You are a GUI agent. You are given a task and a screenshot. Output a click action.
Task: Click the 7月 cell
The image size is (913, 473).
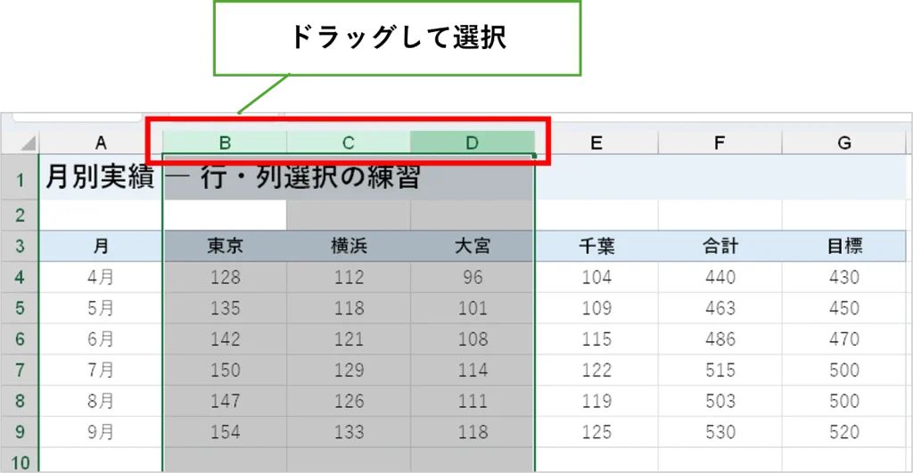point(101,370)
